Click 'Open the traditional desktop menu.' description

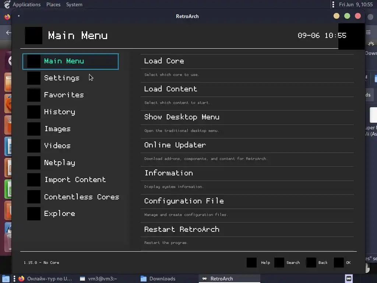[182, 131]
